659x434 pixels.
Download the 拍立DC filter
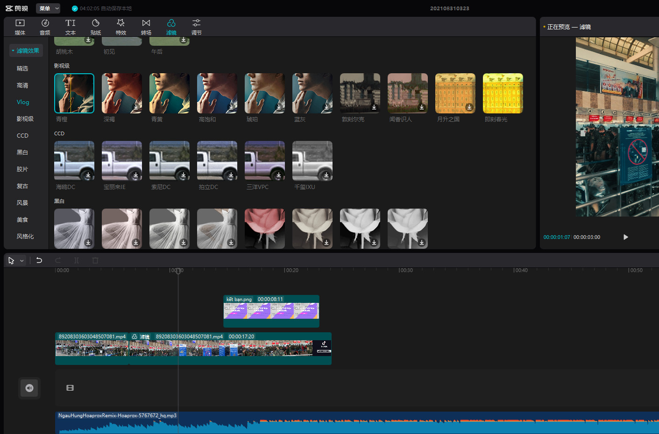tap(231, 175)
